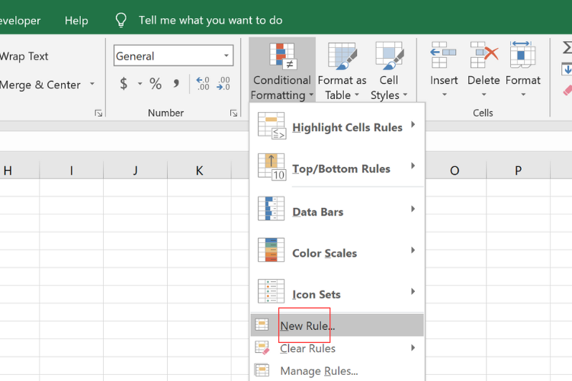The image size is (572, 381).
Task: Click Decrease Decimal button
Action: 223,84
